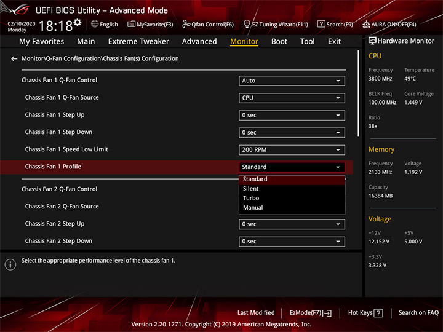Toggle AURA ON/OFF(F4)
Screen dimensions: 443x332
click(x=389, y=24)
